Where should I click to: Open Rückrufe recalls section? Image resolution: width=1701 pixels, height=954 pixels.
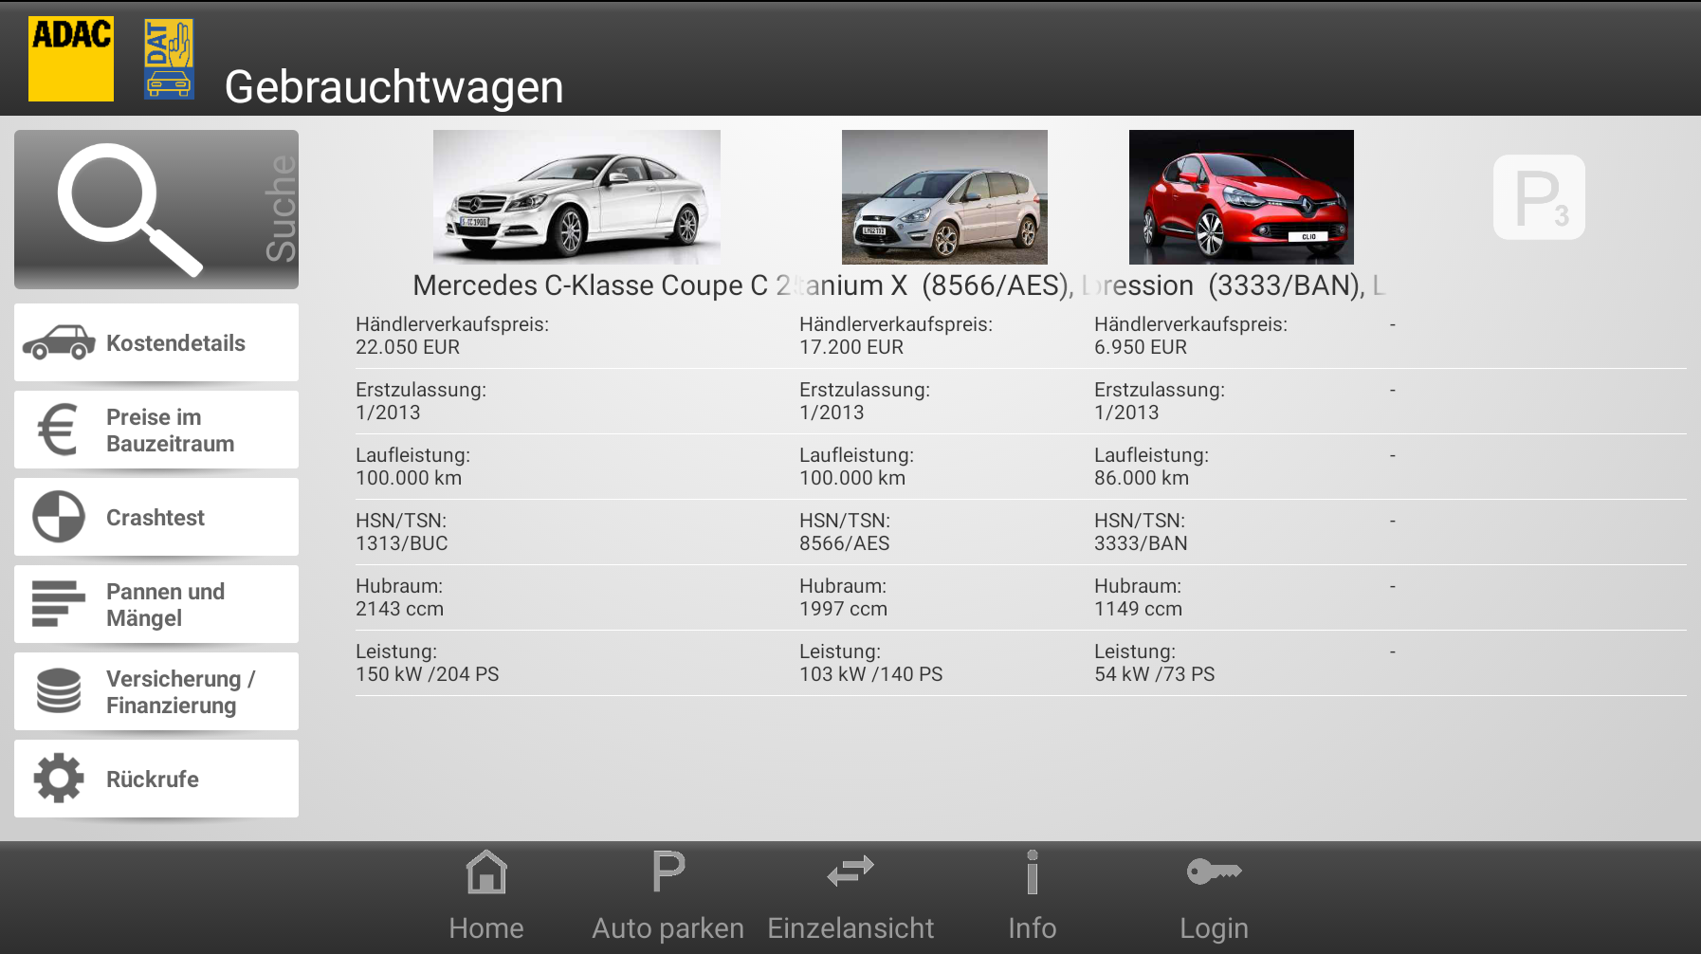pos(156,779)
